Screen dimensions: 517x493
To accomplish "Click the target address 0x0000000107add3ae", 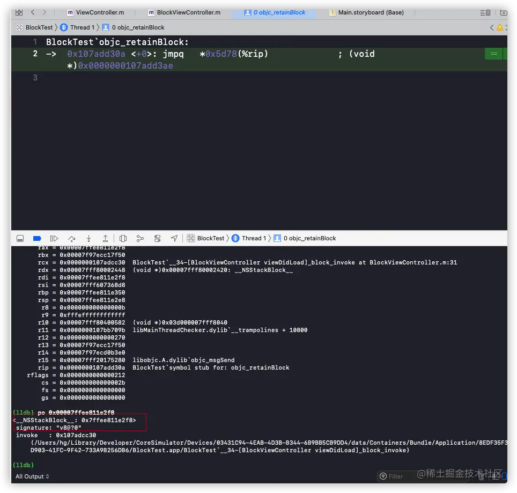I will 125,65.
